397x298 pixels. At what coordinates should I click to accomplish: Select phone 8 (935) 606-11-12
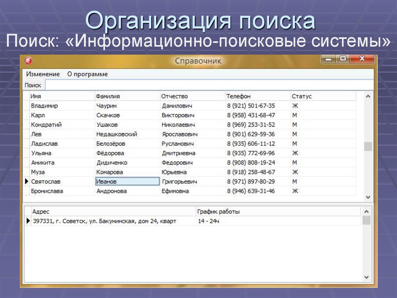[x=258, y=144]
